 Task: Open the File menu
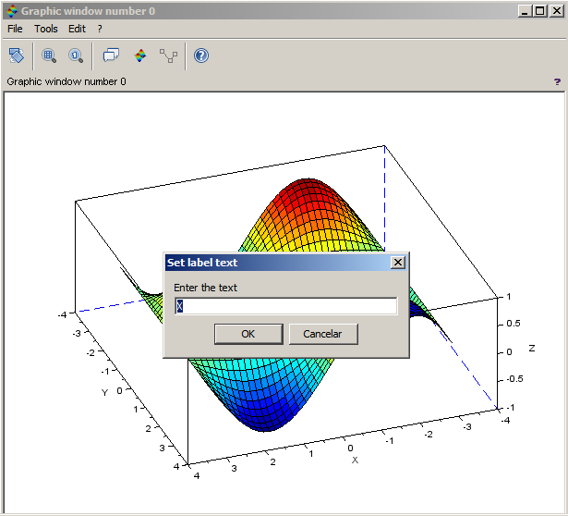pos(15,29)
